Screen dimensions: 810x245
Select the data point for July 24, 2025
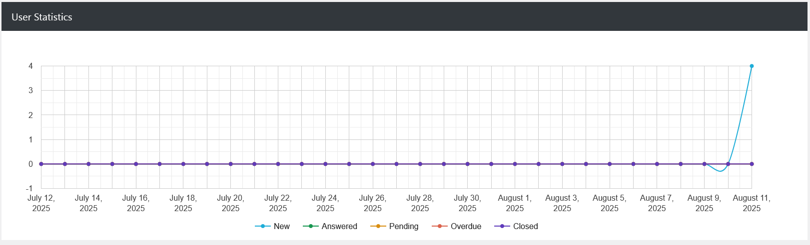click(325, 164)
